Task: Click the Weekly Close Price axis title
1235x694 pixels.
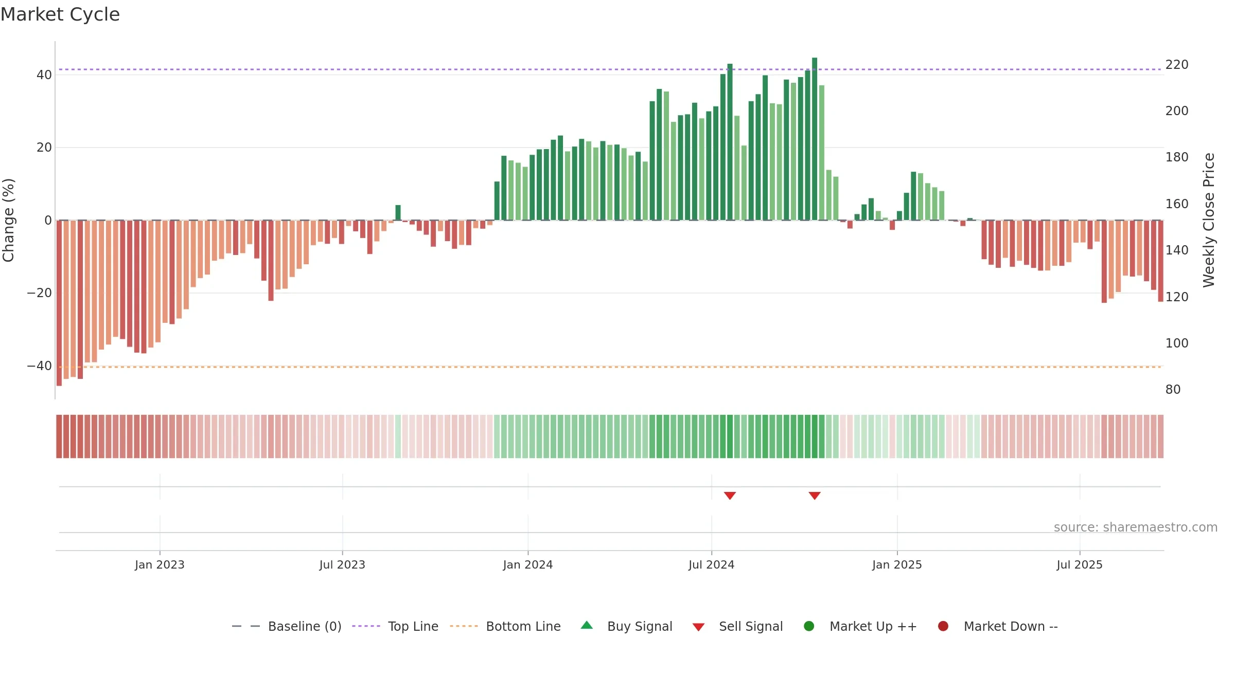Action: pyautogui.click(x=1209, y=220)
